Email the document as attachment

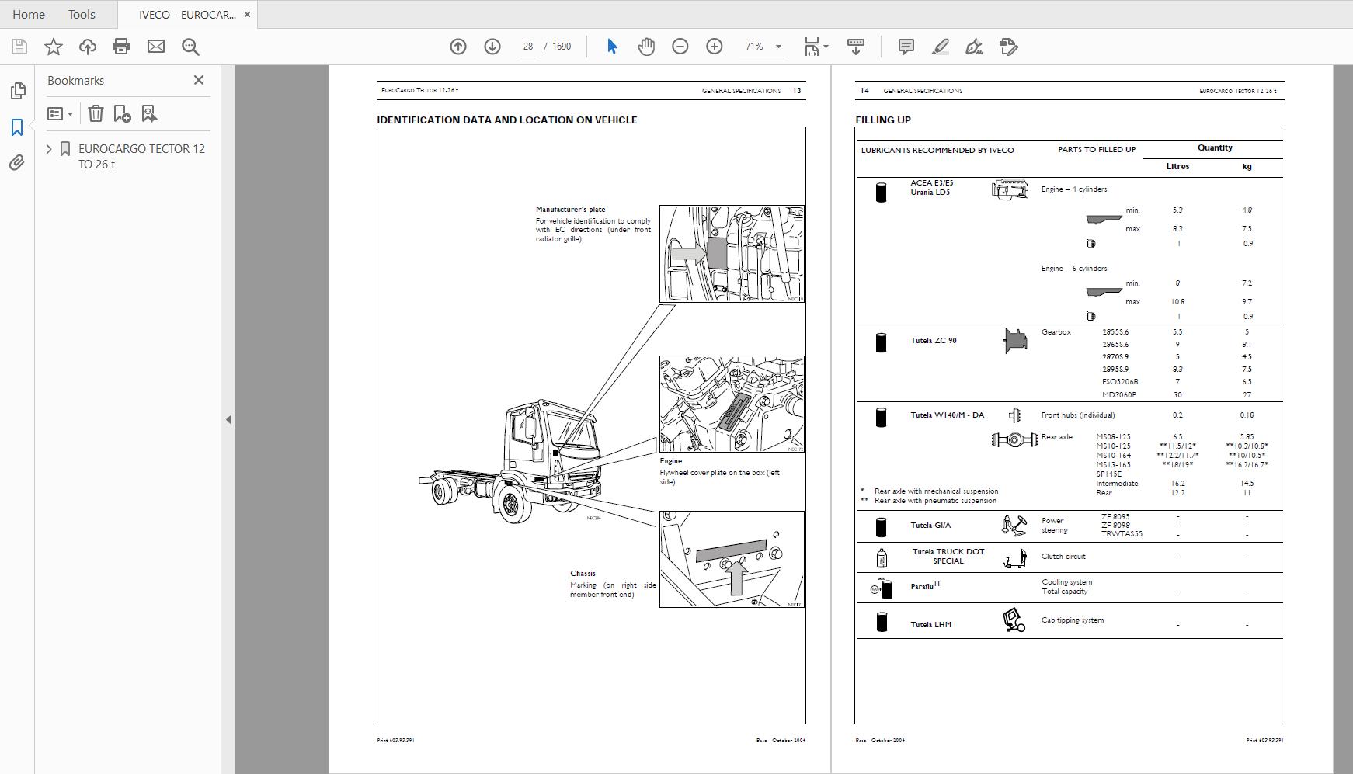[x=157, y=47]
